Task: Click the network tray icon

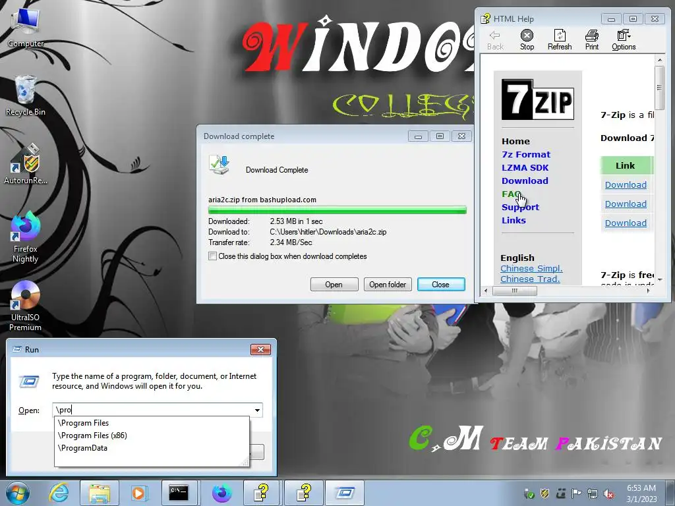Action: [593, 493]
